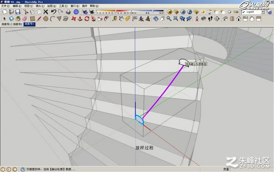Save the model with floppy icon
The image size is (274, 172).
pos(18,12)
